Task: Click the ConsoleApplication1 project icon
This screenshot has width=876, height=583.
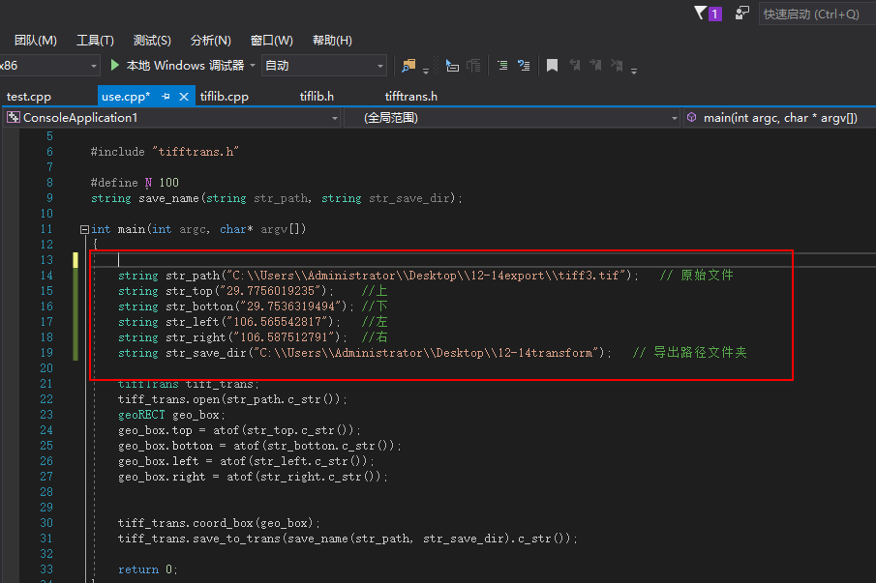Action: pos(13,118)
